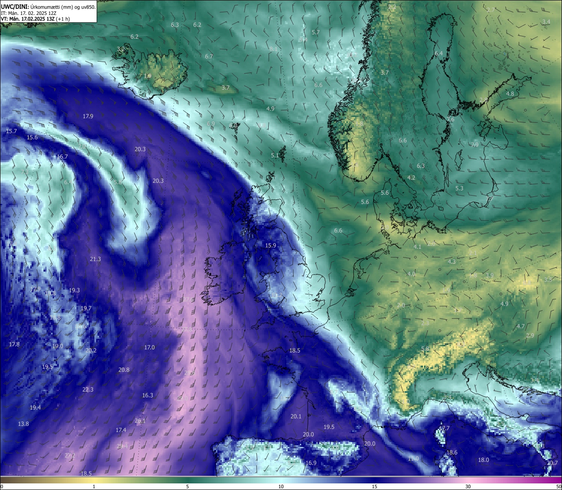Click the map value 26.1
Image resolution: width=562 pixels, height=490 pixels.
[140, 421]
